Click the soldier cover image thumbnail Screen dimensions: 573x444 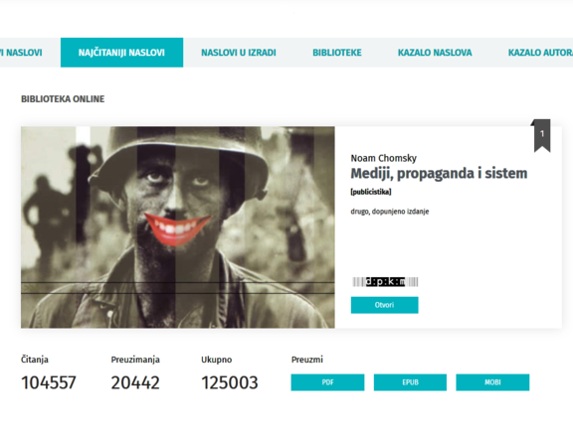pos(178,226)
